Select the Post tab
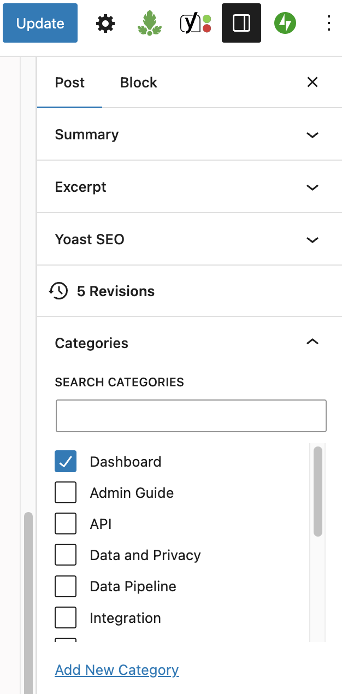This screenshot has width=342, height=694. tap(70, 83)
